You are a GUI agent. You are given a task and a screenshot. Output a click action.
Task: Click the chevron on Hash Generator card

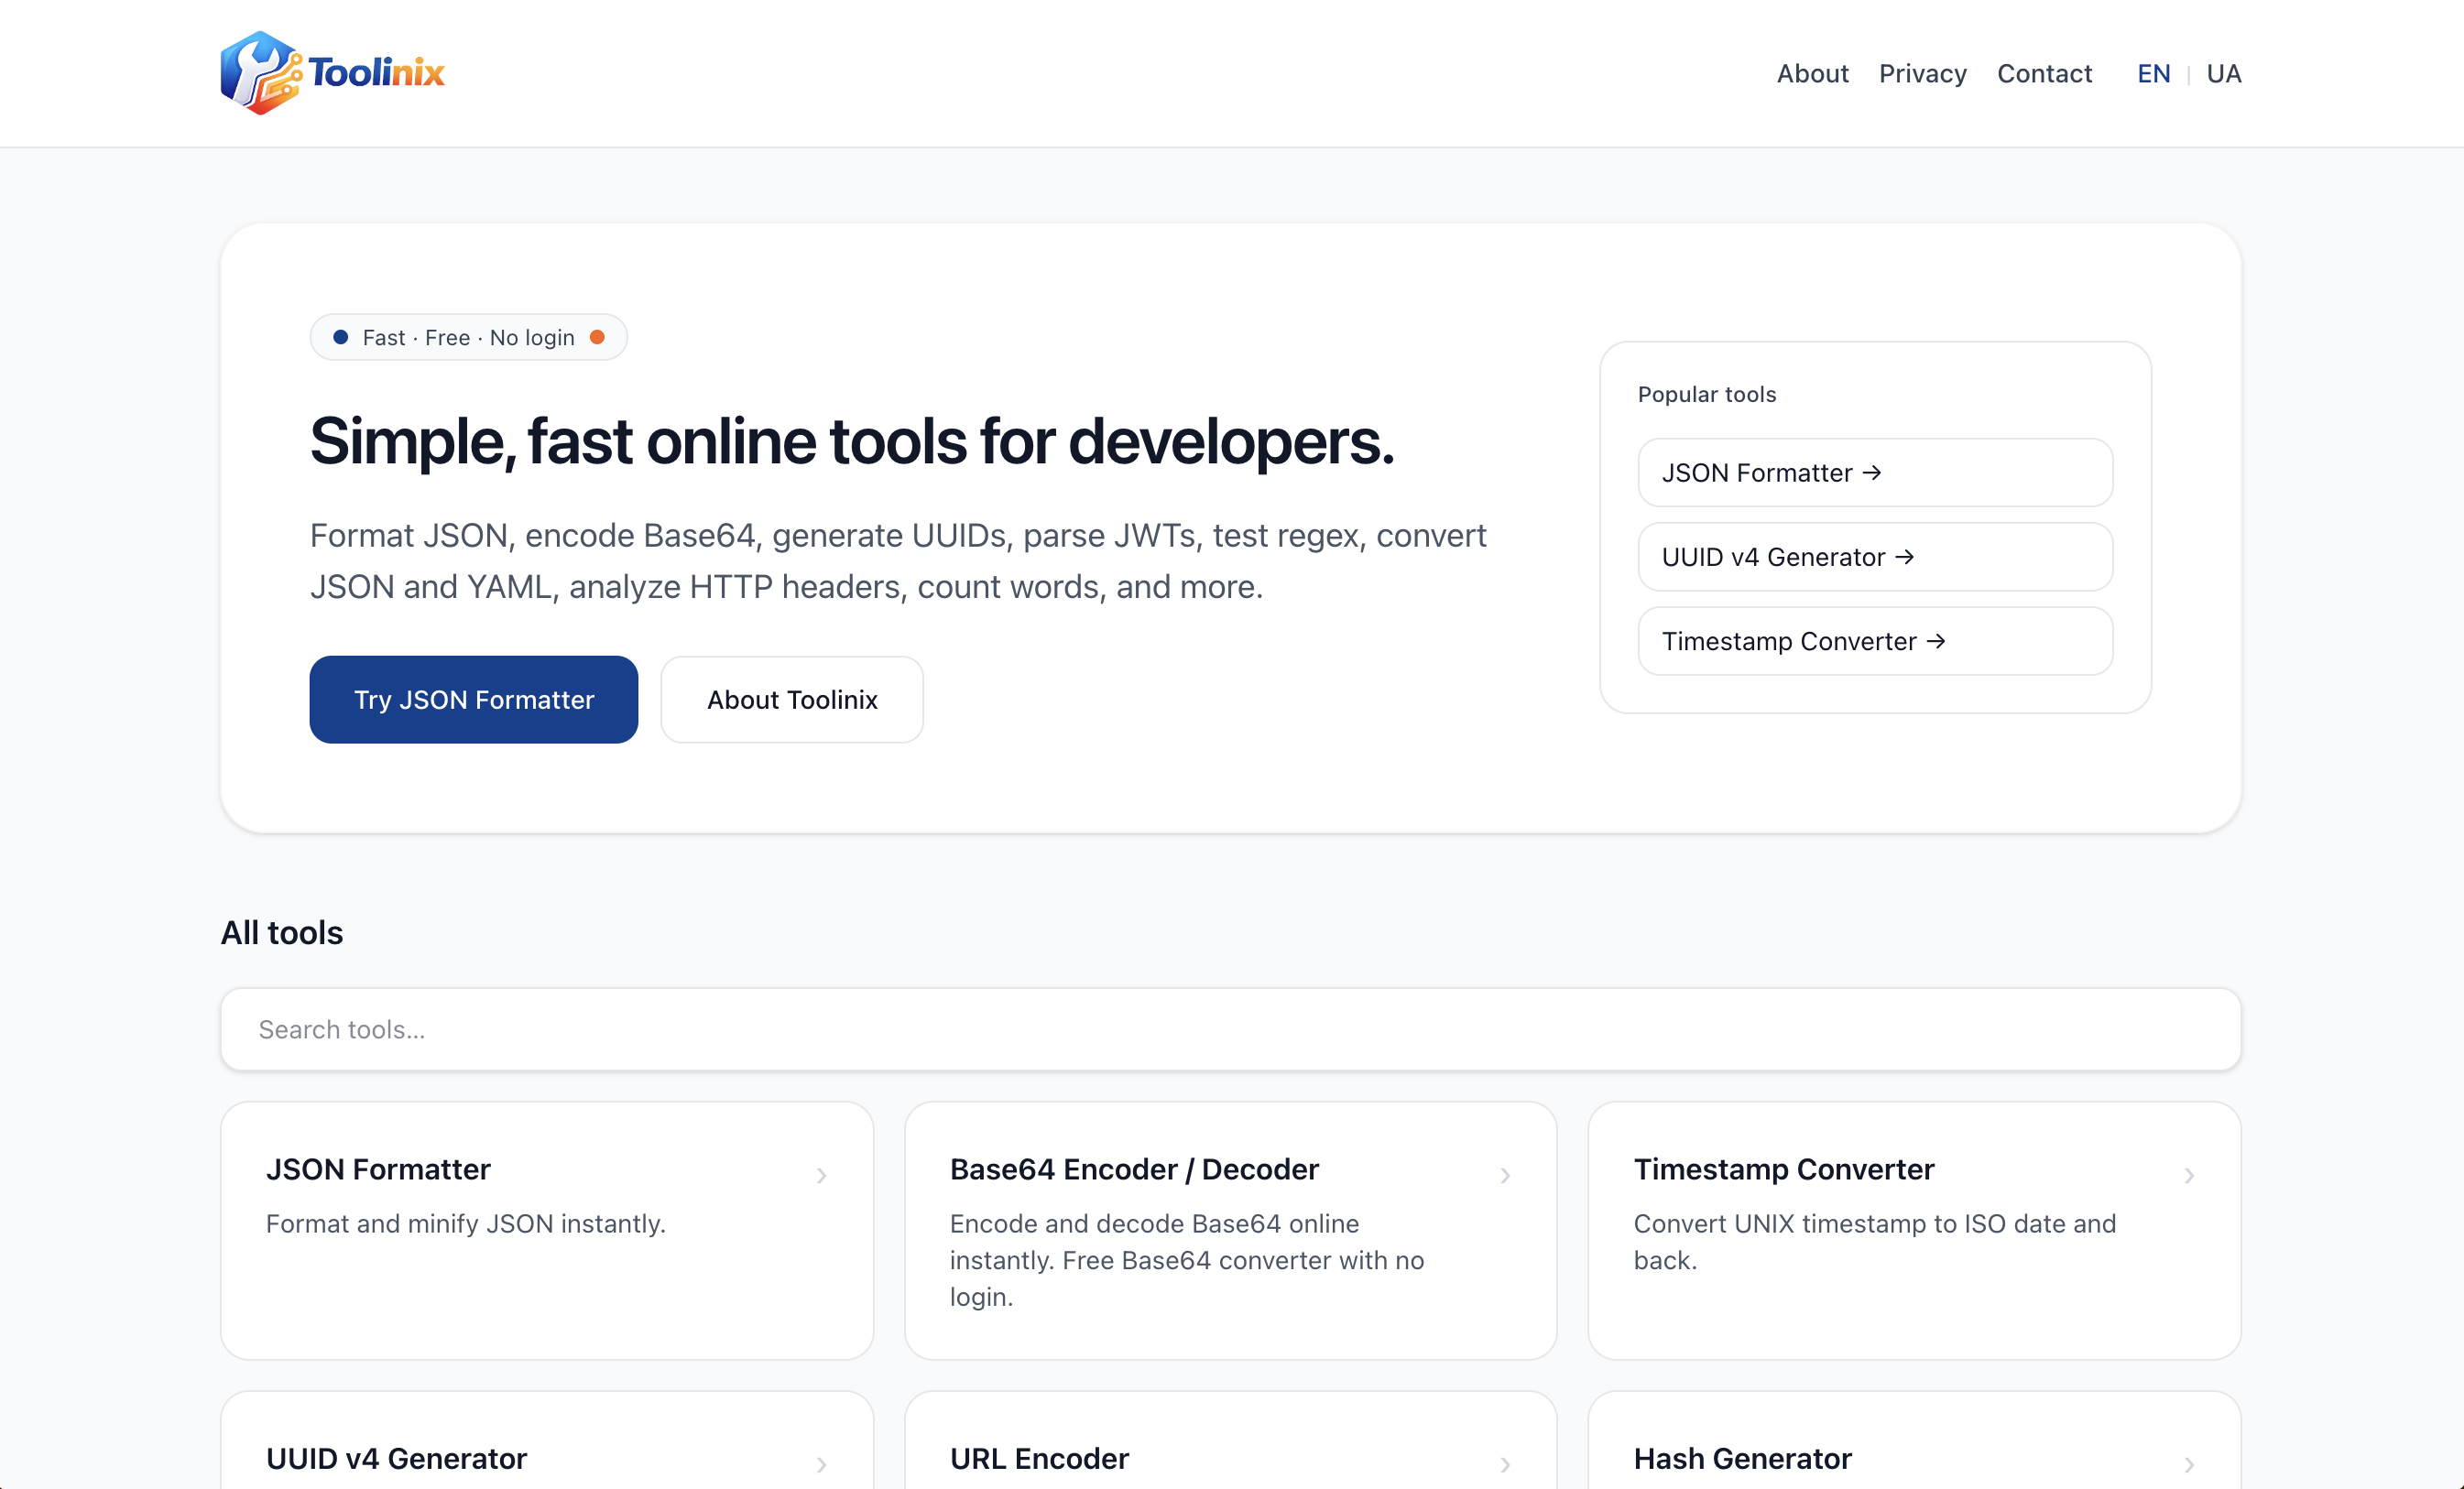(2189, 1464)
